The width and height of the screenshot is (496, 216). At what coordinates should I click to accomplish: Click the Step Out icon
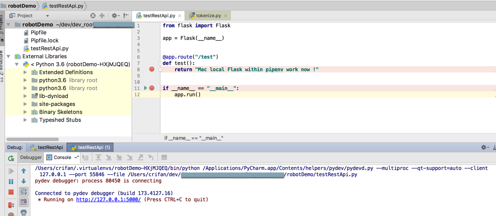coord(141,157)
